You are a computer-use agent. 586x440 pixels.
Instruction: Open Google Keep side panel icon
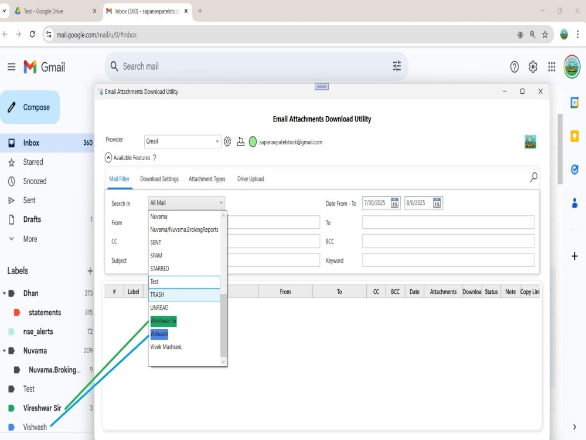[574, 136]
